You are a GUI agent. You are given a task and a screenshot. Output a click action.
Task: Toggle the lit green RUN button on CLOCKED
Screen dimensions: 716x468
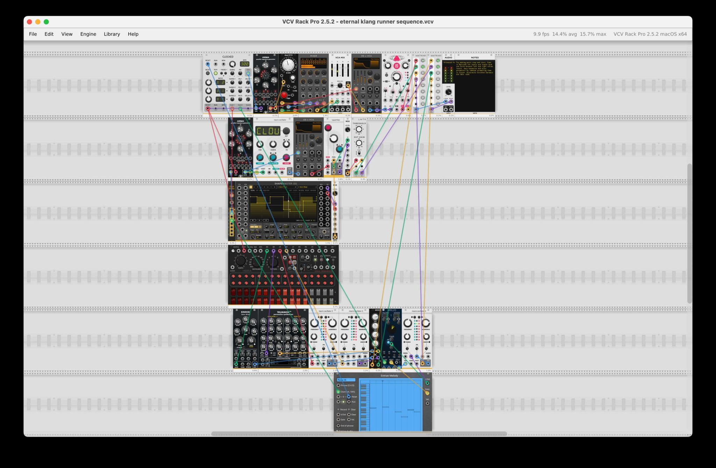click(216, 73)
